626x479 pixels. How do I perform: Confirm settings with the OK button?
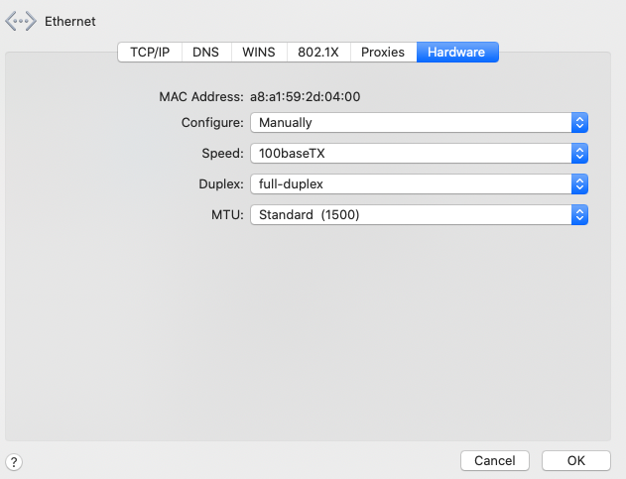(x=576, y=460)
